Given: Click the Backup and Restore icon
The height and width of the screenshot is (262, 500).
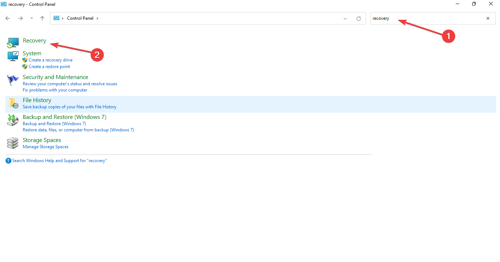Looking at the screenshot, I should coord(13,120).
